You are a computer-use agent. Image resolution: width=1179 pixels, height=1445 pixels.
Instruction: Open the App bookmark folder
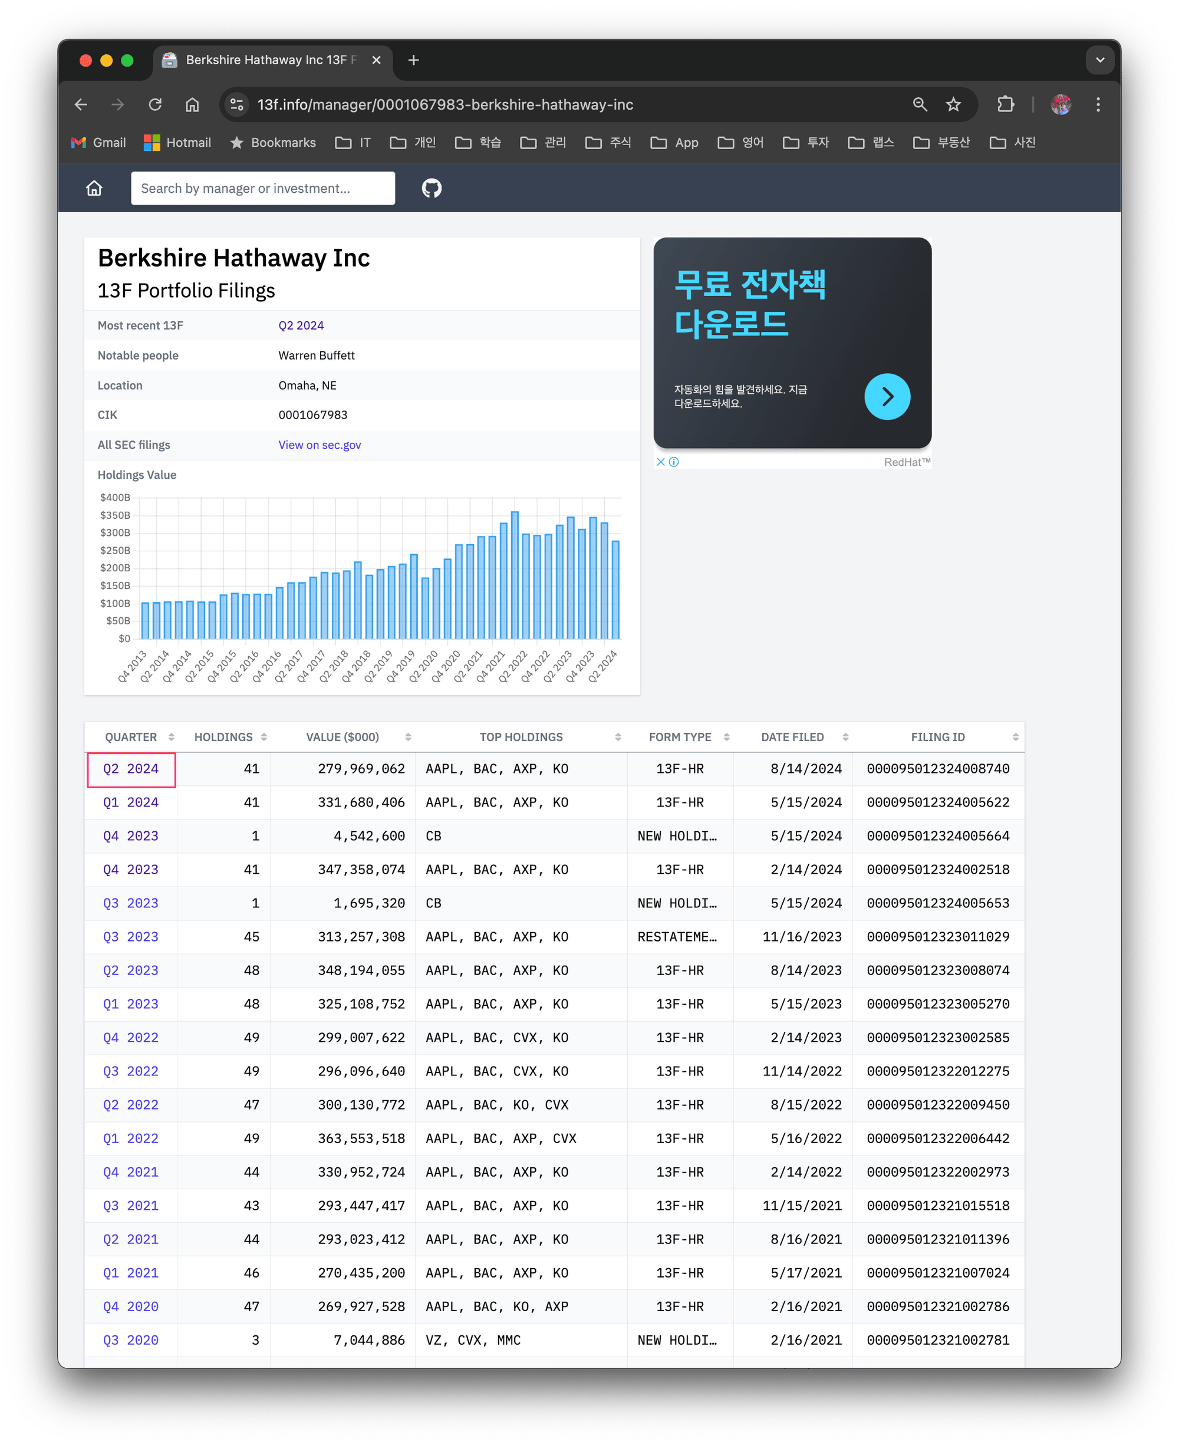point(674,143)
